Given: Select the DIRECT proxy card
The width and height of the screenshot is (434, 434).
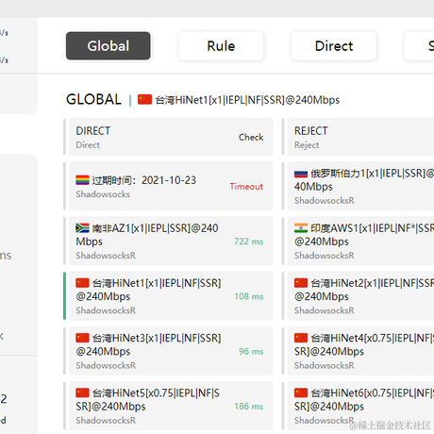Looking at the screenshot, I should [x=171, y=137].
